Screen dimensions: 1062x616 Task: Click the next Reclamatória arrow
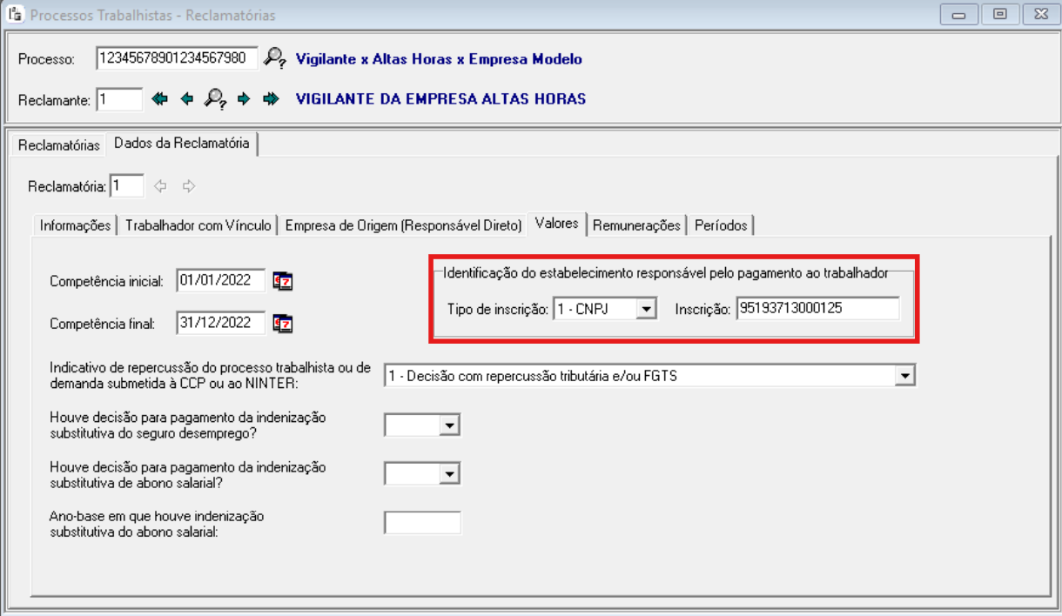[189, 185]
